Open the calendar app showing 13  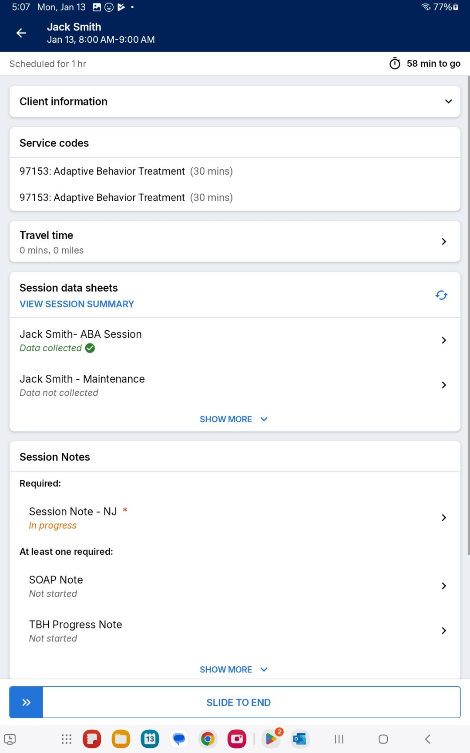pyautogui.click(x=150, y=739)
